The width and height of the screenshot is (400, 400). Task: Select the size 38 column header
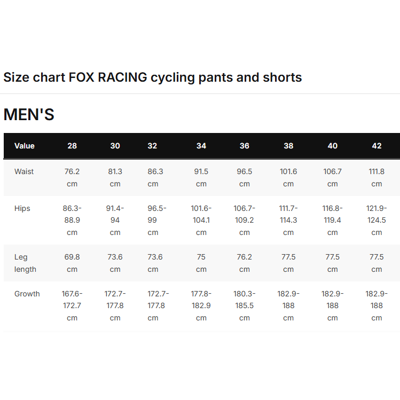point(288,146)
